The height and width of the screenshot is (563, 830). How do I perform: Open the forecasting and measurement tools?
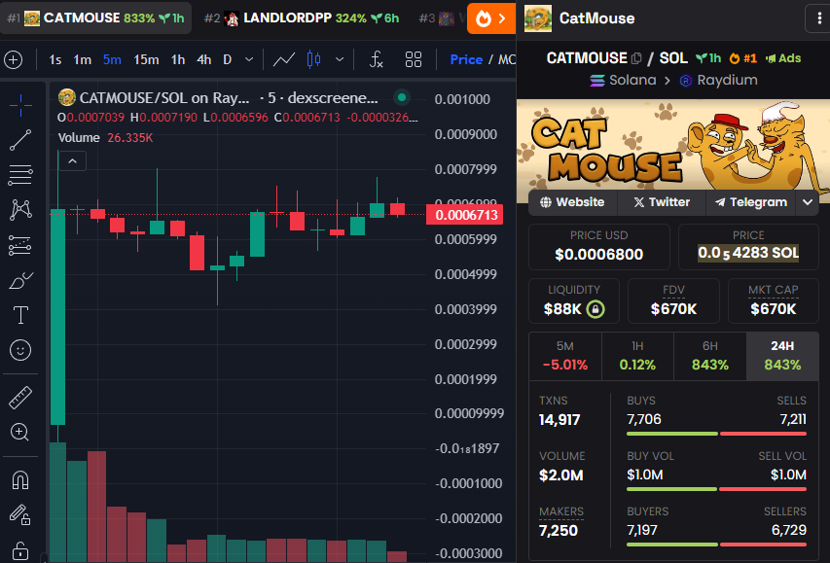point(20,245)
